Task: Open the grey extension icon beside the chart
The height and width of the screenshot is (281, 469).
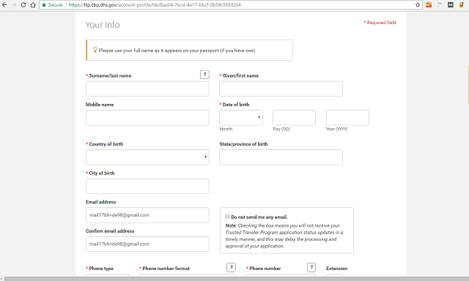Action: [440, 5]
